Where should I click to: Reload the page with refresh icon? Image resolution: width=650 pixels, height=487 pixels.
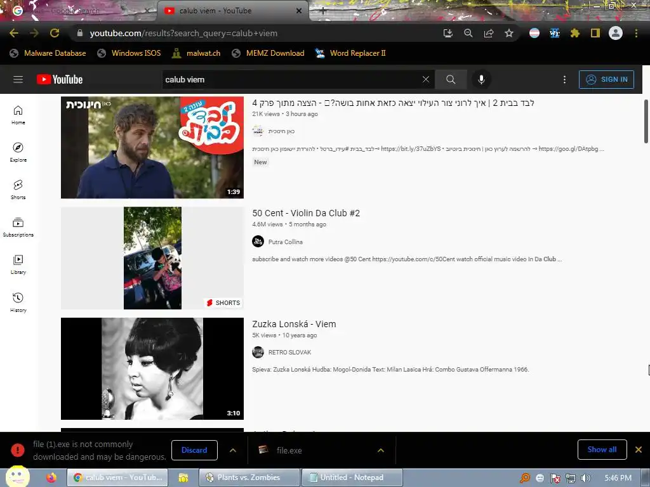55,33
